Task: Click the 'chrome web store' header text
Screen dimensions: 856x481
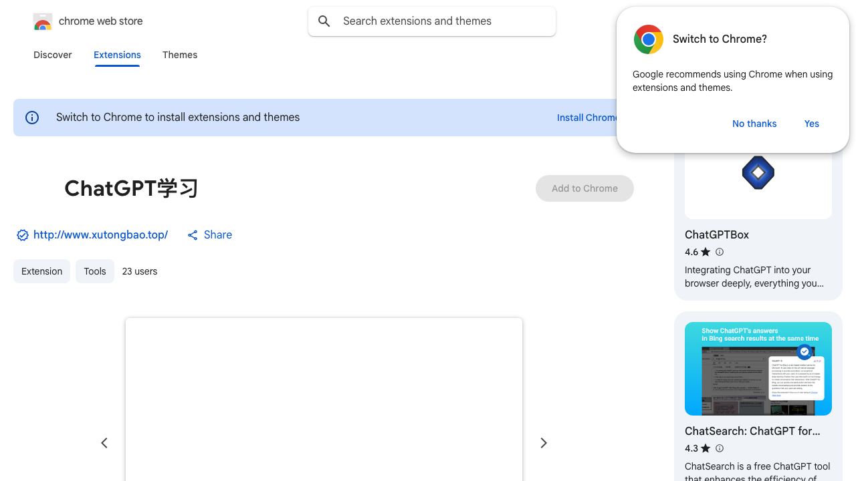Action: 101,21
